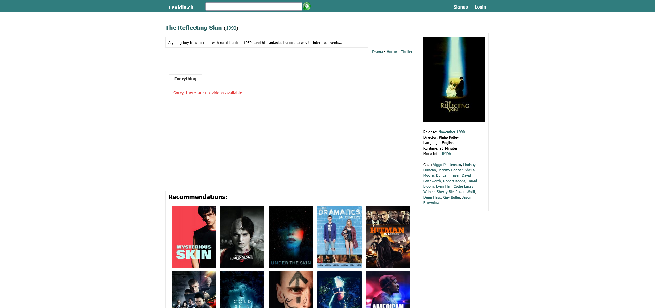Click The Reflecting Skin title heading

point(193,28)
